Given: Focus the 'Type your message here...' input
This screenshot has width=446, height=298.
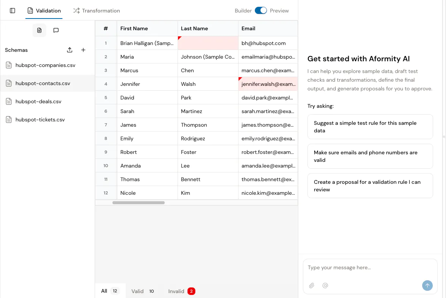Looking at the screenshot, I should click(370, 268).
